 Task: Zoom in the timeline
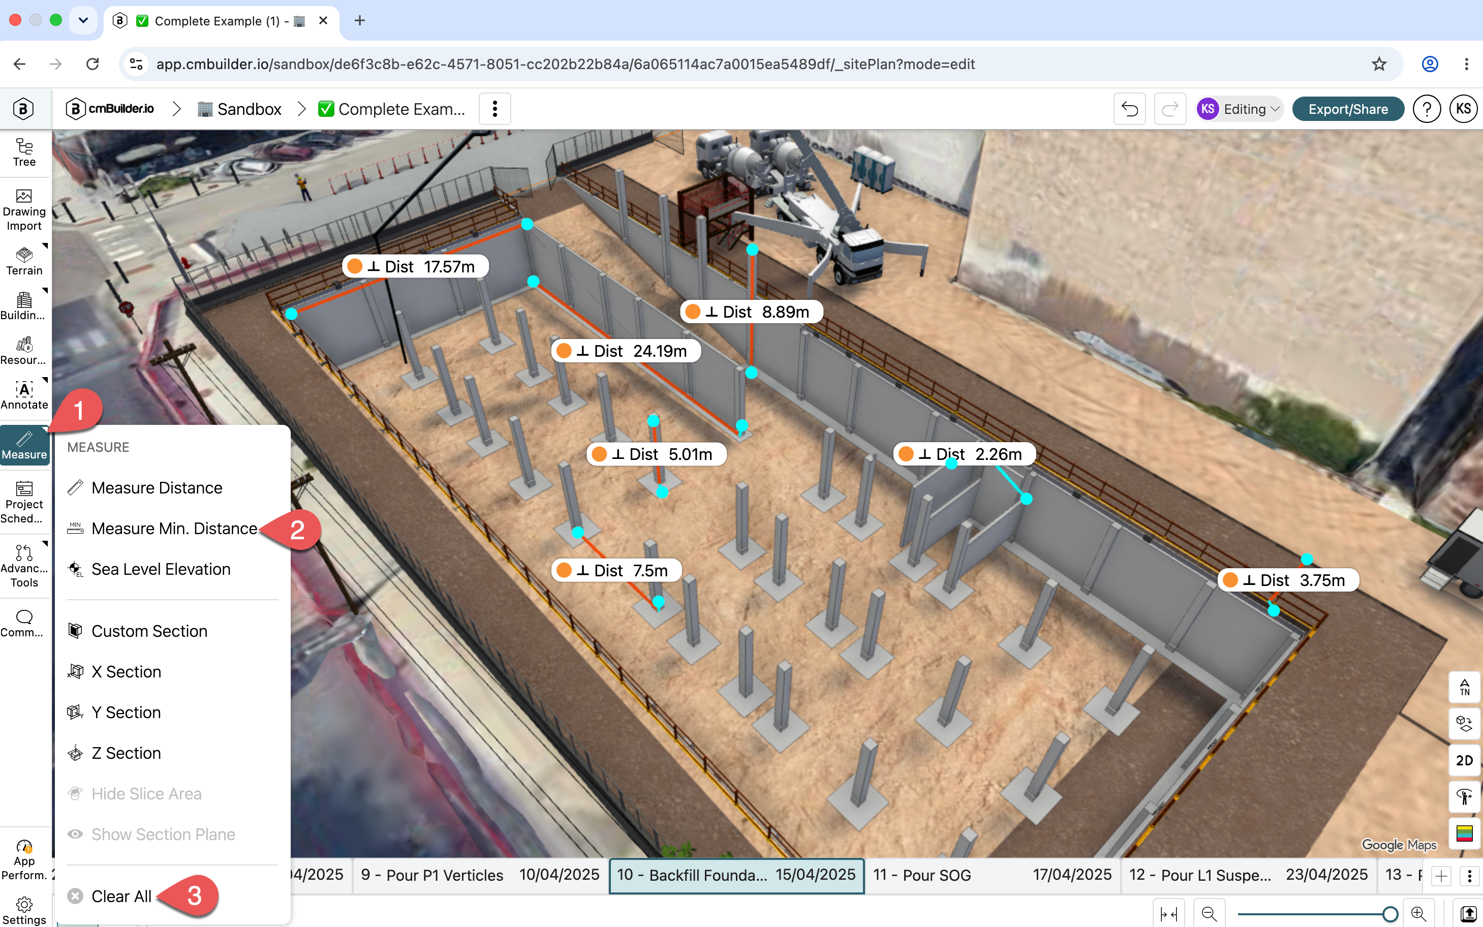coord(1418,914)
